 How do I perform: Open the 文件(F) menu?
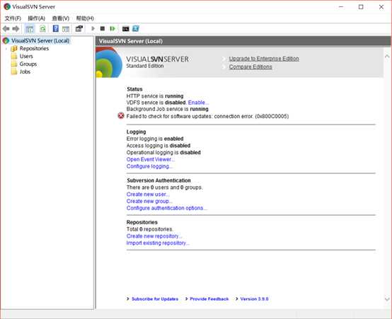(x=13, y=18)
